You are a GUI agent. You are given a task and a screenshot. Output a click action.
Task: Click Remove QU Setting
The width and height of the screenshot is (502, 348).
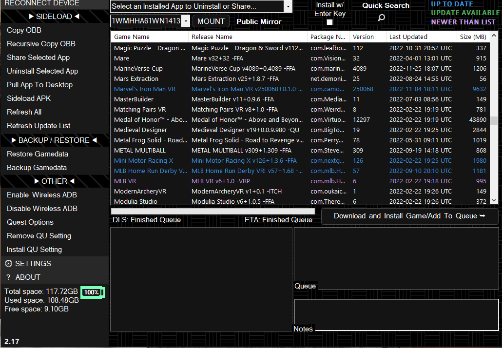coord(39,236)
